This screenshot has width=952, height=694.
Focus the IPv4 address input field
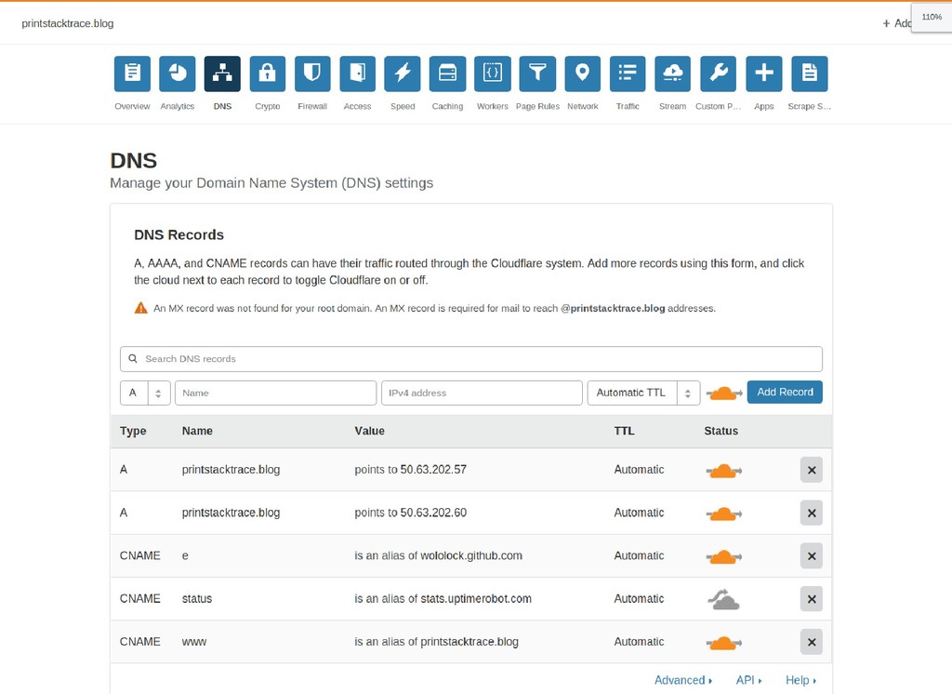tap(483, 393)
